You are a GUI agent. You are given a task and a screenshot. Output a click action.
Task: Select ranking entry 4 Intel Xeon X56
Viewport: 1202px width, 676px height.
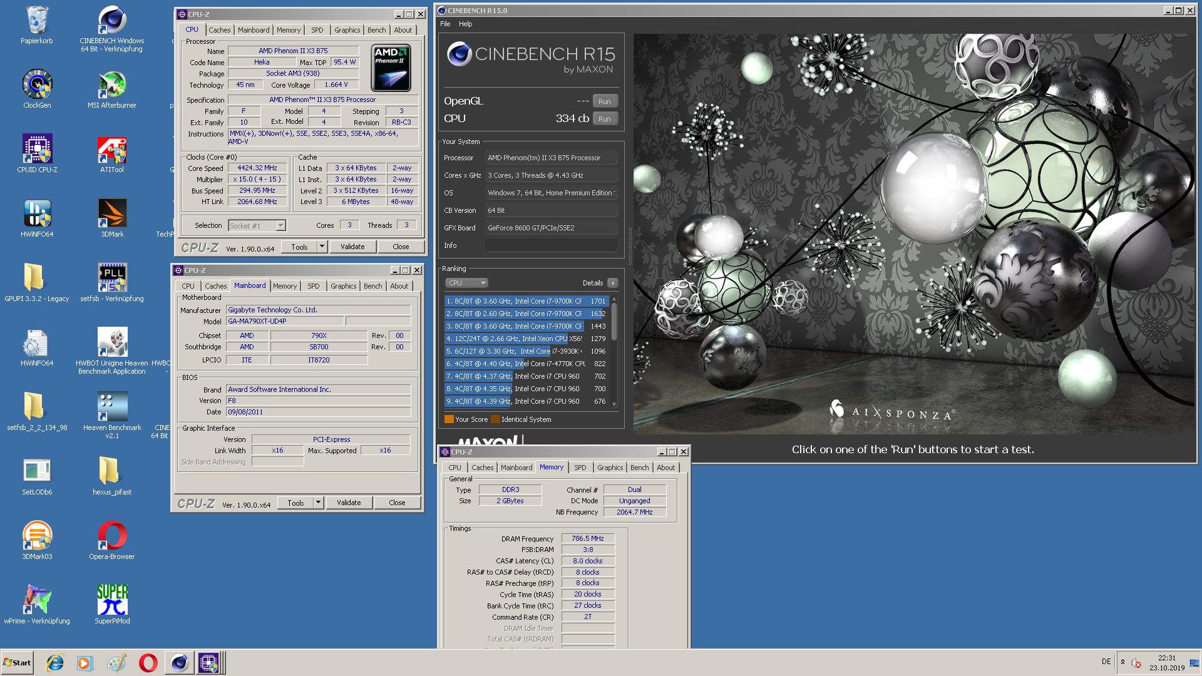(x=526, y=339)
